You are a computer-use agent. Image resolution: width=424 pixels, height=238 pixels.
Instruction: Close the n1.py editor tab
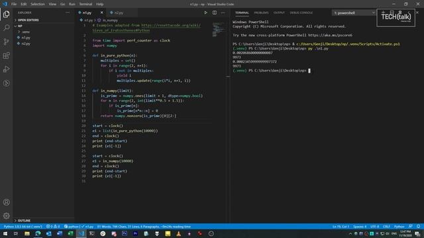101,13
